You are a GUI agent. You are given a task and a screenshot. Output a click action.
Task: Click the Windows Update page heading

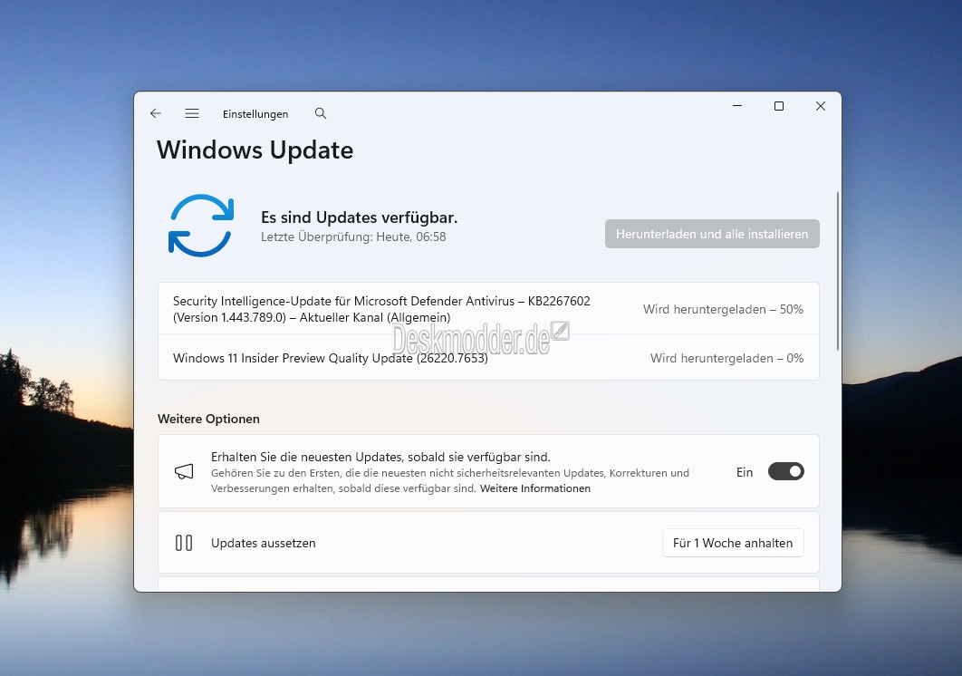point(255,150)
